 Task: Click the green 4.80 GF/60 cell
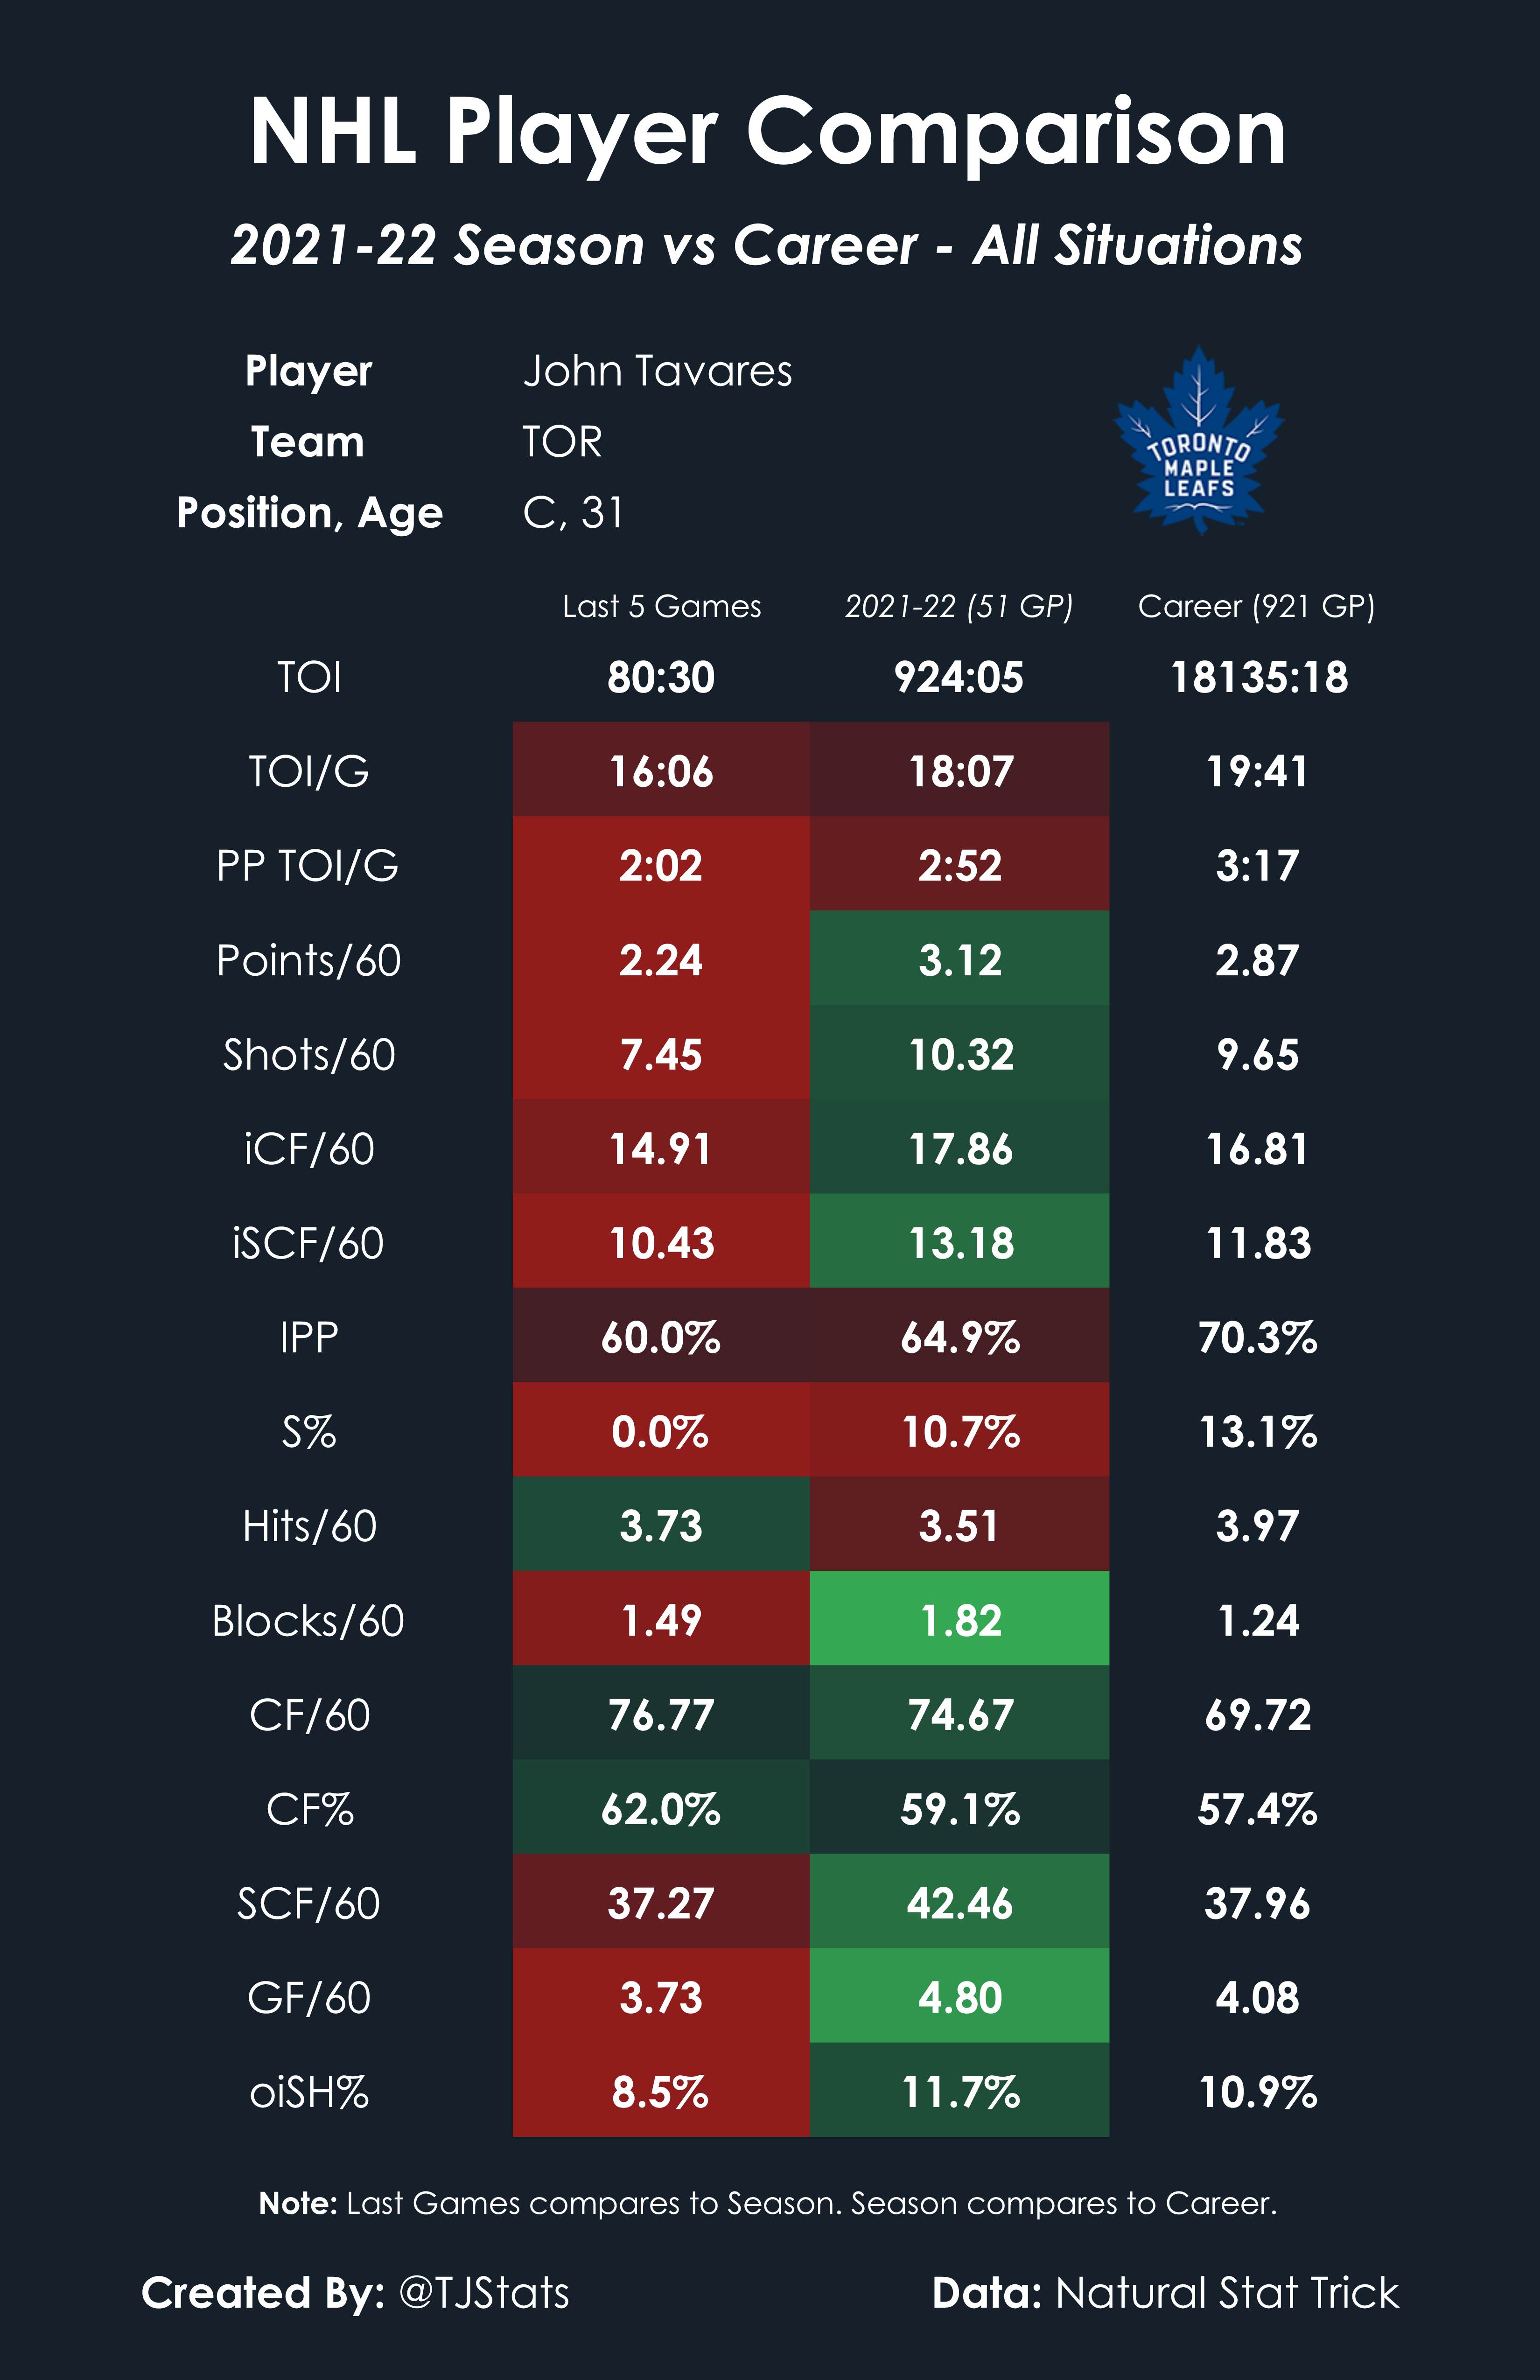[x=959, y=1997]
